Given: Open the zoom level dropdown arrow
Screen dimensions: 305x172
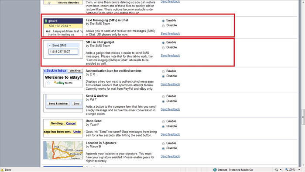Looking at the screenshot, I should click(299, 170).
